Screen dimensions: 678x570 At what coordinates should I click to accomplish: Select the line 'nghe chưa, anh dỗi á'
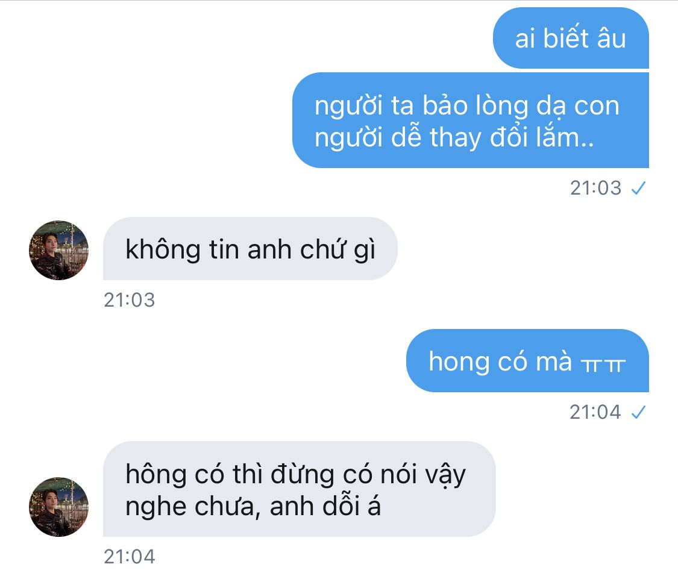click(253, 507)
